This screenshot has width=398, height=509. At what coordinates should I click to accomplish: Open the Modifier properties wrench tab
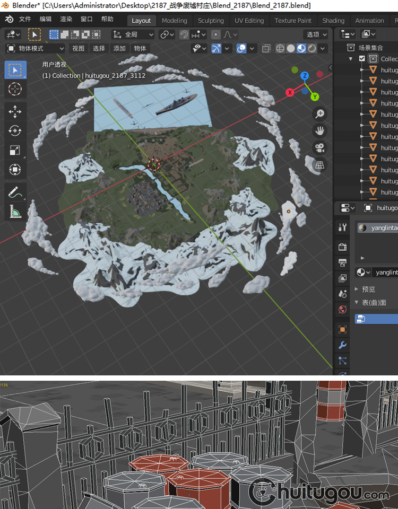[342, 346]
